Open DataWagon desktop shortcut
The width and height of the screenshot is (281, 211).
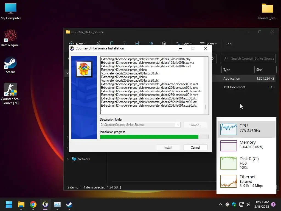tap(11, 38)
